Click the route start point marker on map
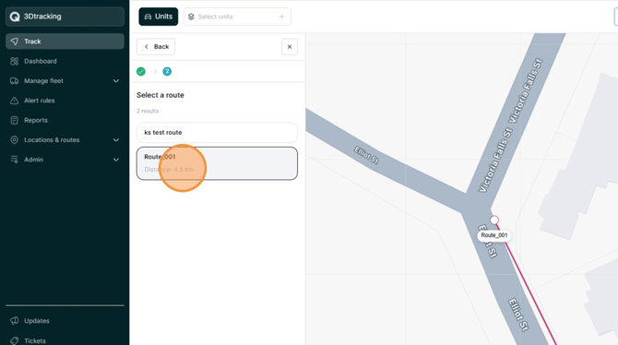 (494, 220)
